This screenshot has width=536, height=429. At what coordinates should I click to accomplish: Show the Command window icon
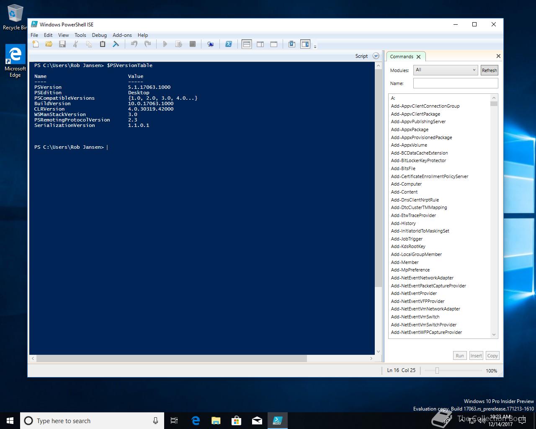(x=292, y=44)
